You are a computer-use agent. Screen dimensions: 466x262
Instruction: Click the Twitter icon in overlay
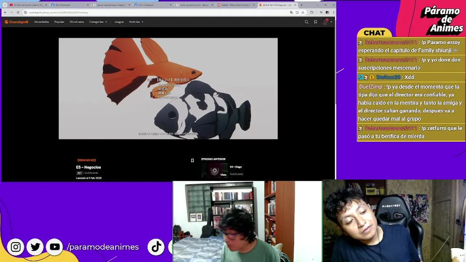[35, 247]
